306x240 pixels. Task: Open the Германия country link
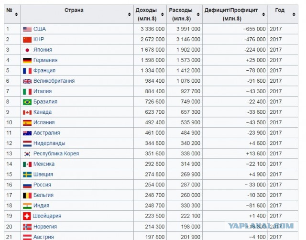point(45,60)
